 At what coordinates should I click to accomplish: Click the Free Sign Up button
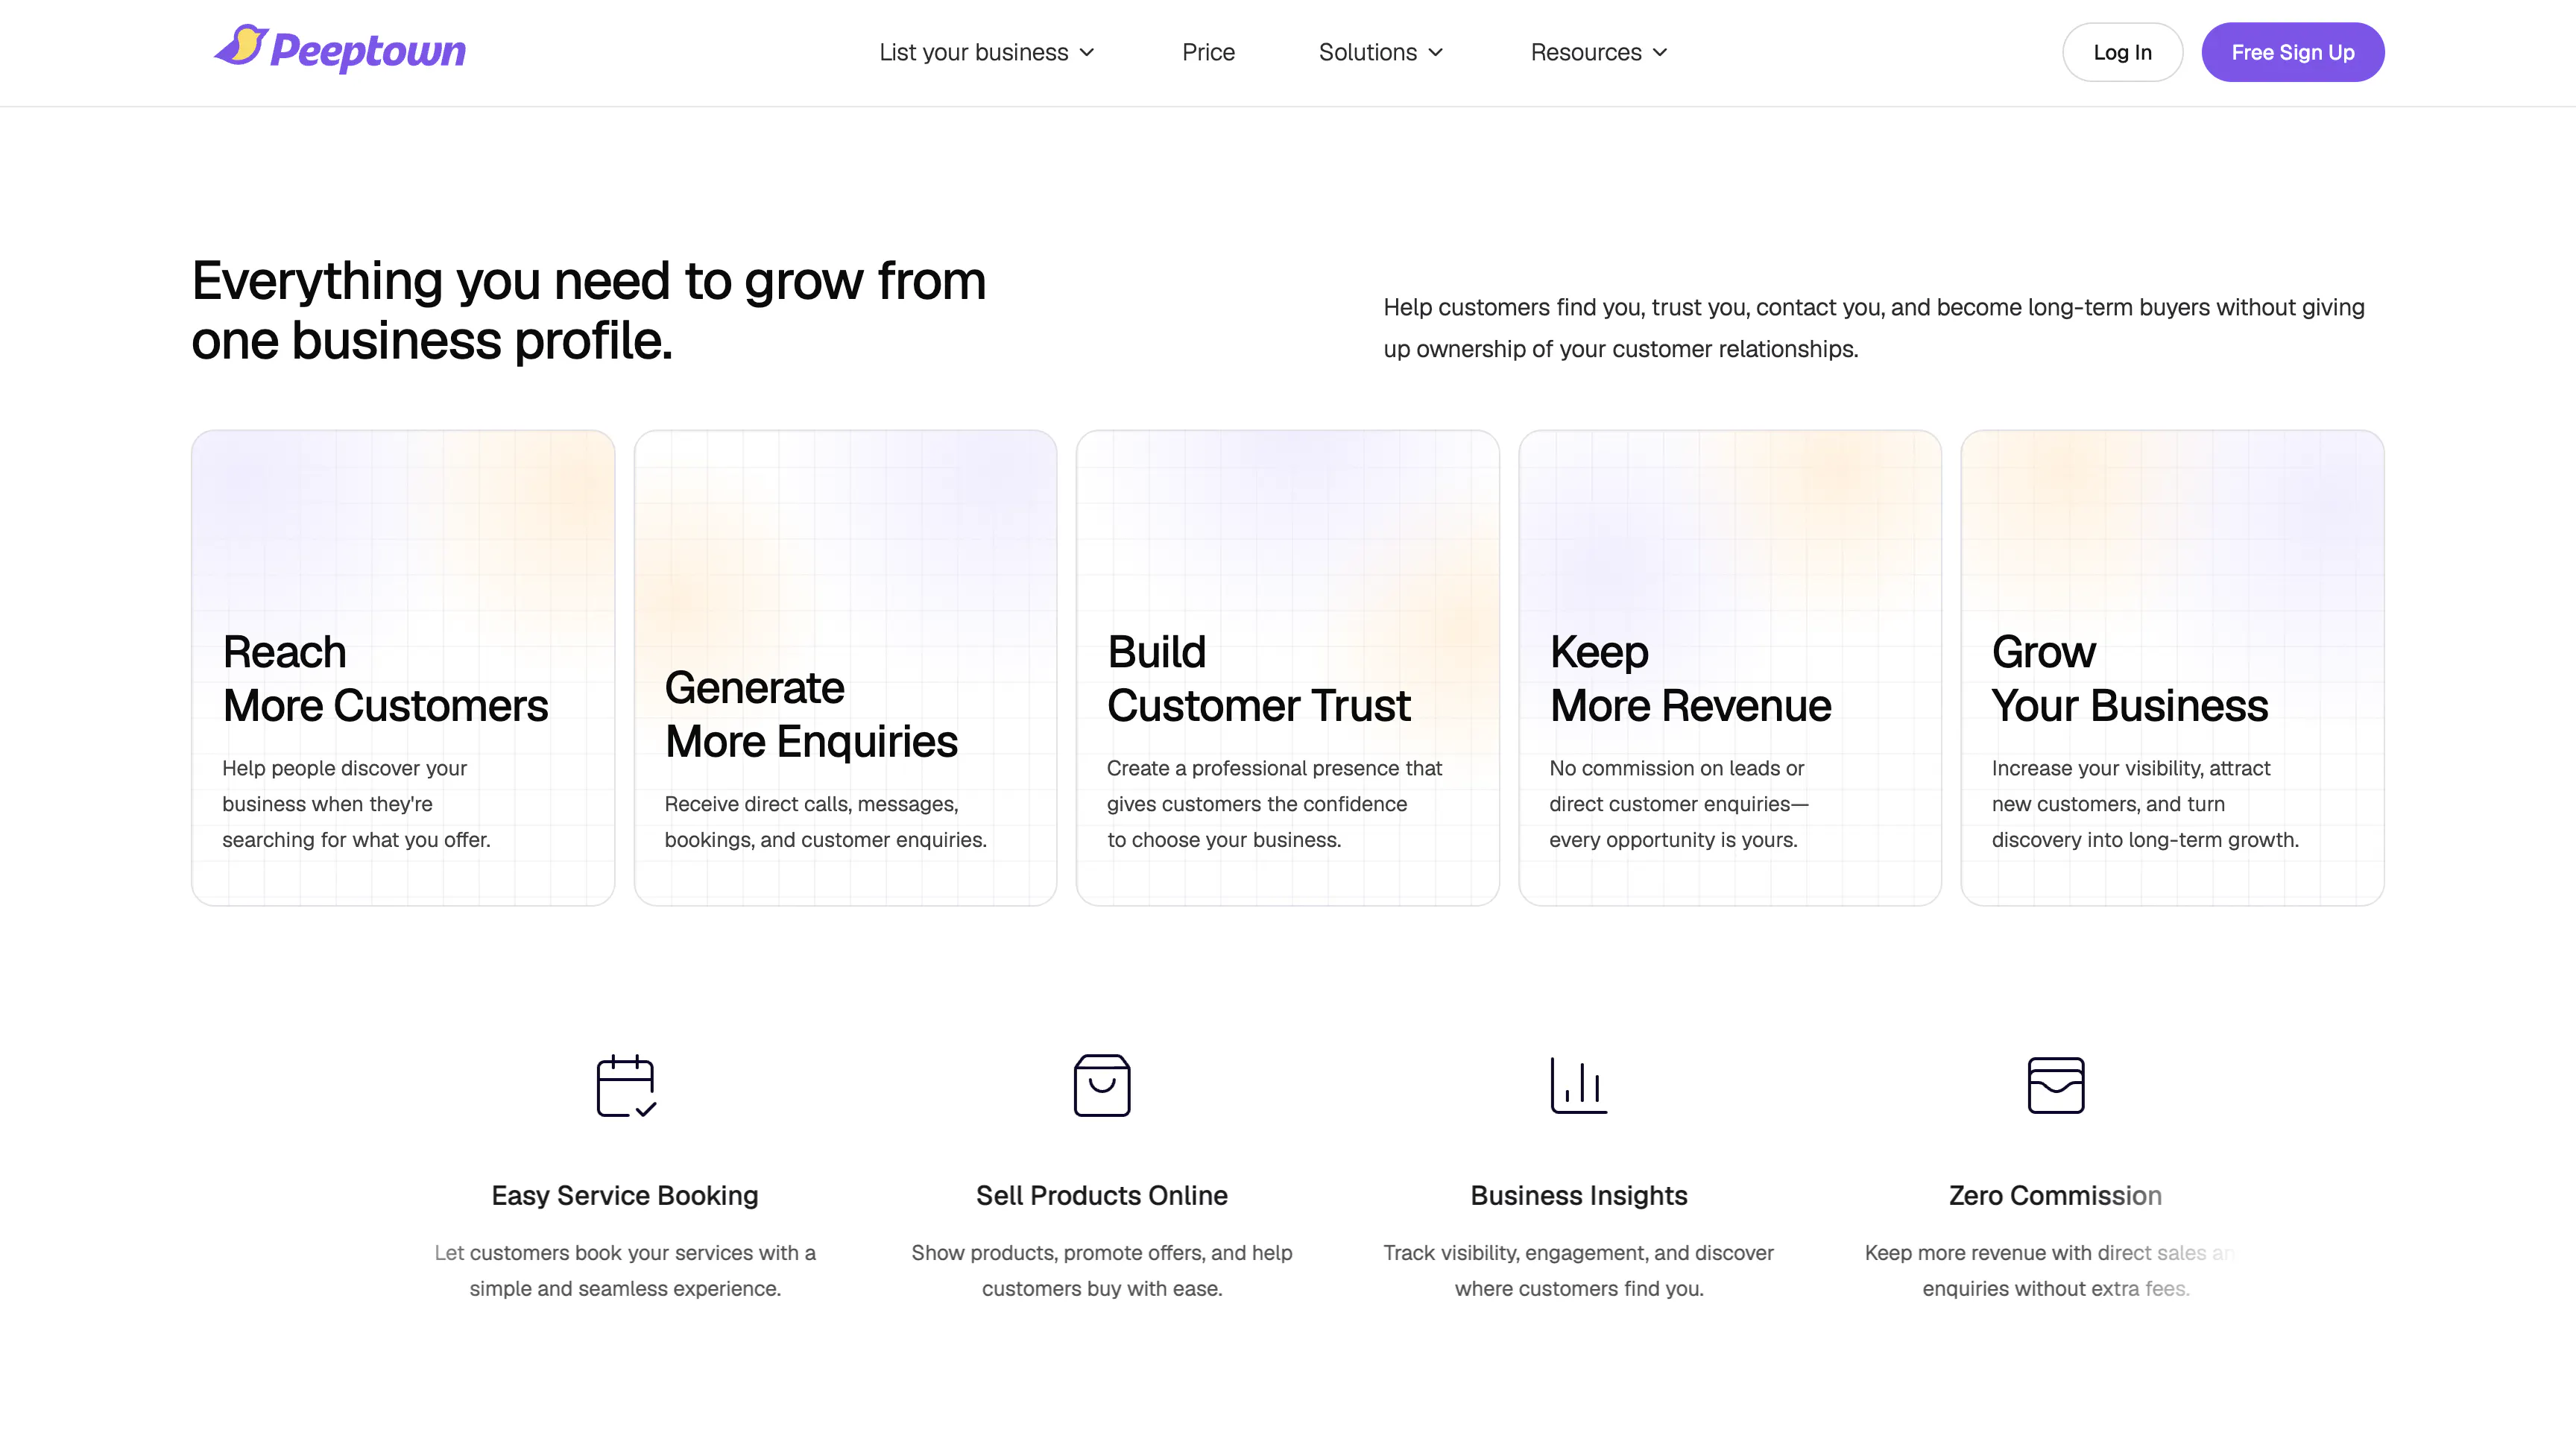pyautogui.click(x=2293, y=52)
